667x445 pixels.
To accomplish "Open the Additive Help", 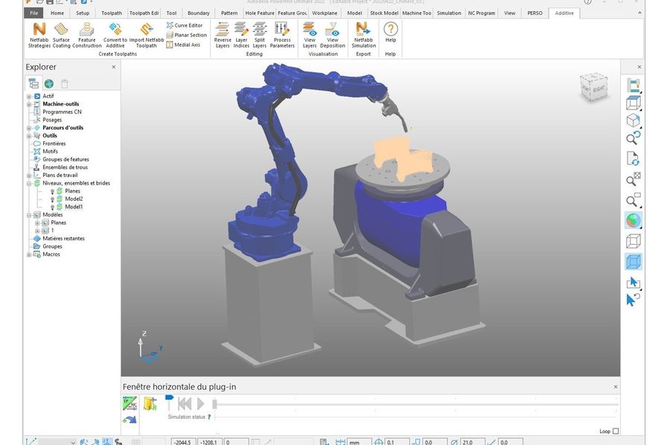I will (391, 32).
